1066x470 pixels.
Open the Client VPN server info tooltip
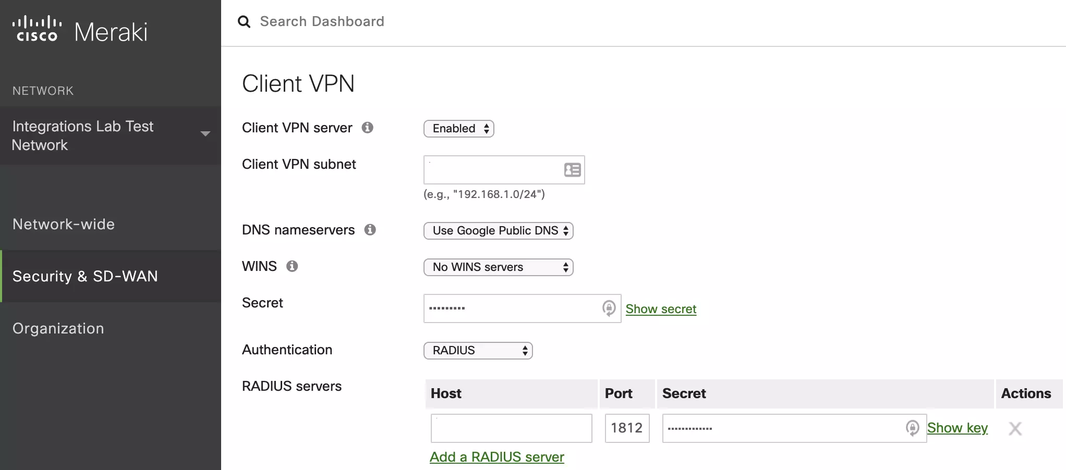[x=368, y=128]
